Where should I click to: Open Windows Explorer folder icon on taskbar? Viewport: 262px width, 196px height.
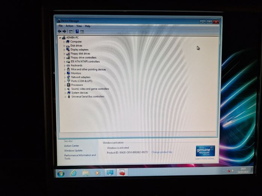pyautogui.click(x=86, y=173)
